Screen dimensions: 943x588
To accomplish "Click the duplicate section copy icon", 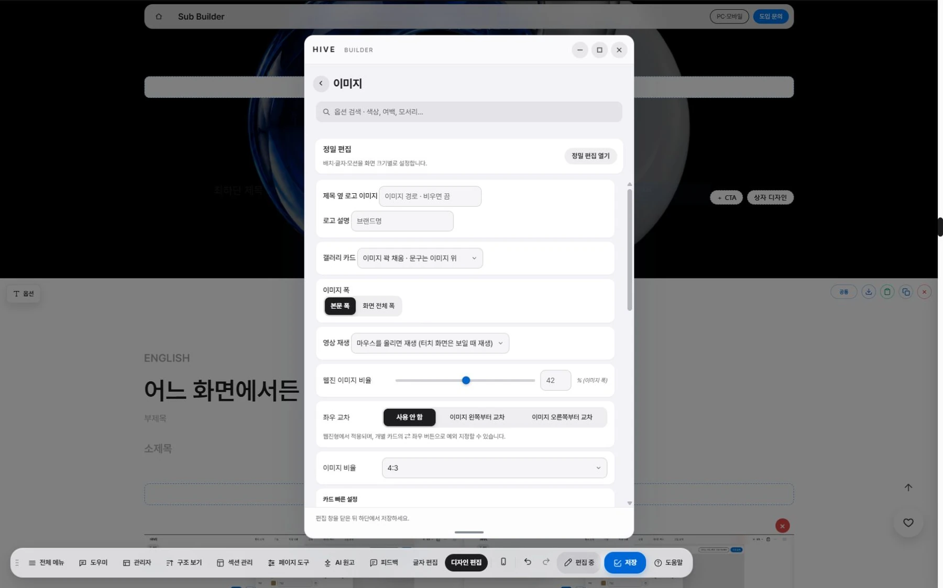I will click(906, 292).
